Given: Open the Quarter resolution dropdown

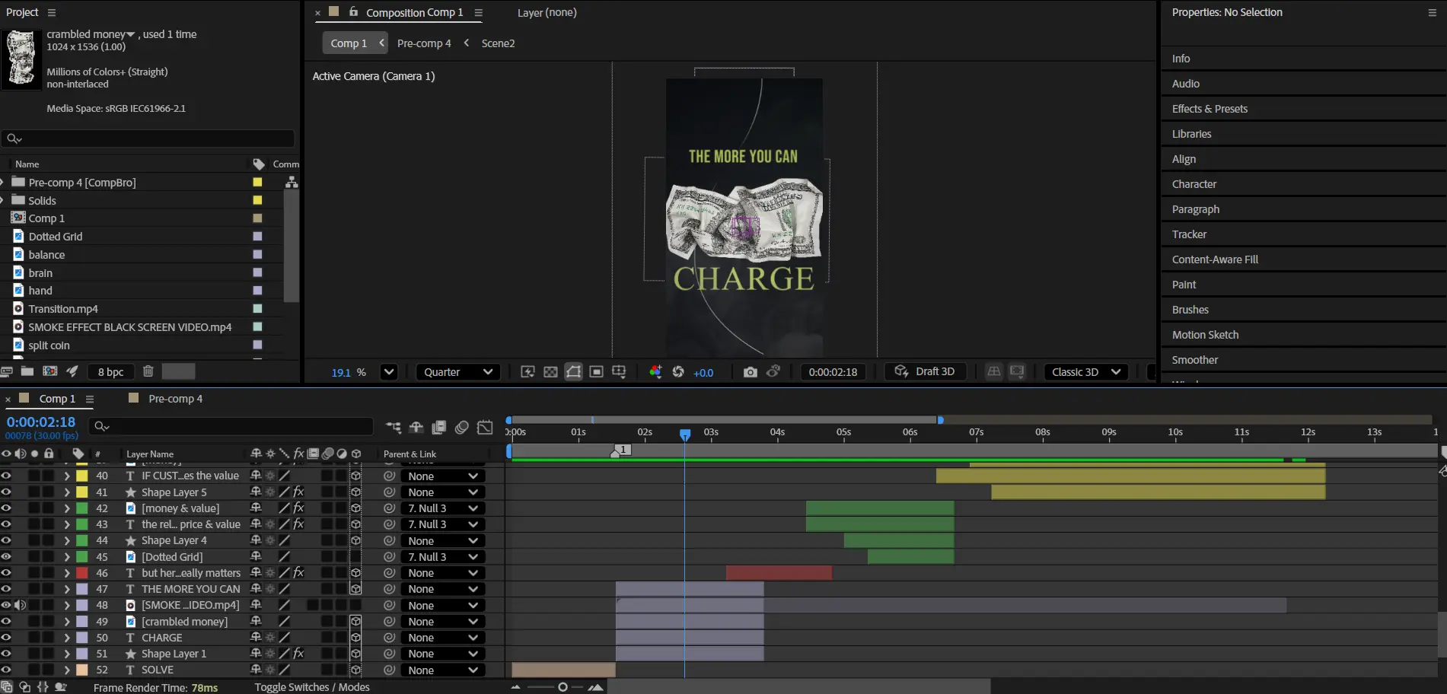Looking at the screenshot, I should click(457, 372).
